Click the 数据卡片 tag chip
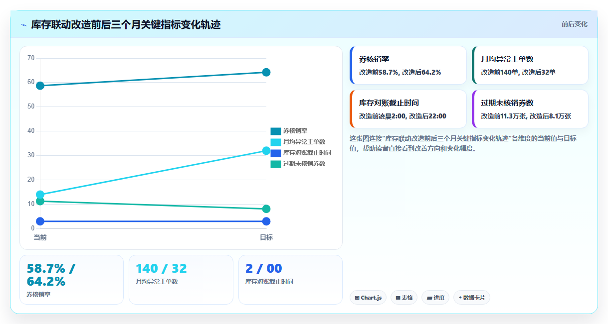 [472, 298]
